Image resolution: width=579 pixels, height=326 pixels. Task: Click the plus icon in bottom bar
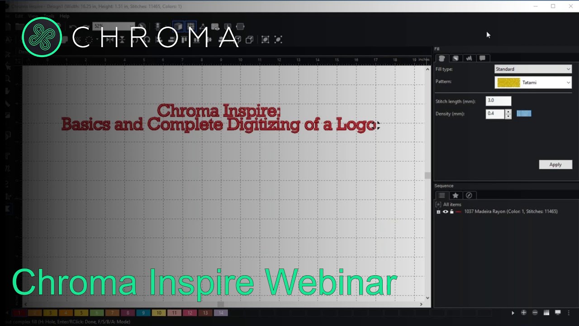[524, 313]
